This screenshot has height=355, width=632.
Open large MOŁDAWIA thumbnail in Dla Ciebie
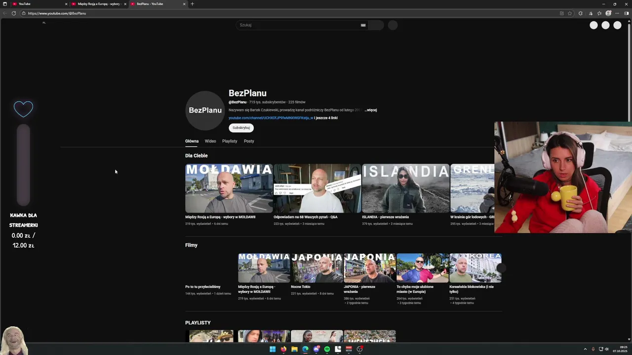click(x=229, y=188)
